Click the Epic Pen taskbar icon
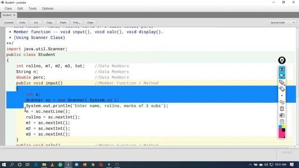The height and width of the screenshot is (168, 299). click(109, 164)
